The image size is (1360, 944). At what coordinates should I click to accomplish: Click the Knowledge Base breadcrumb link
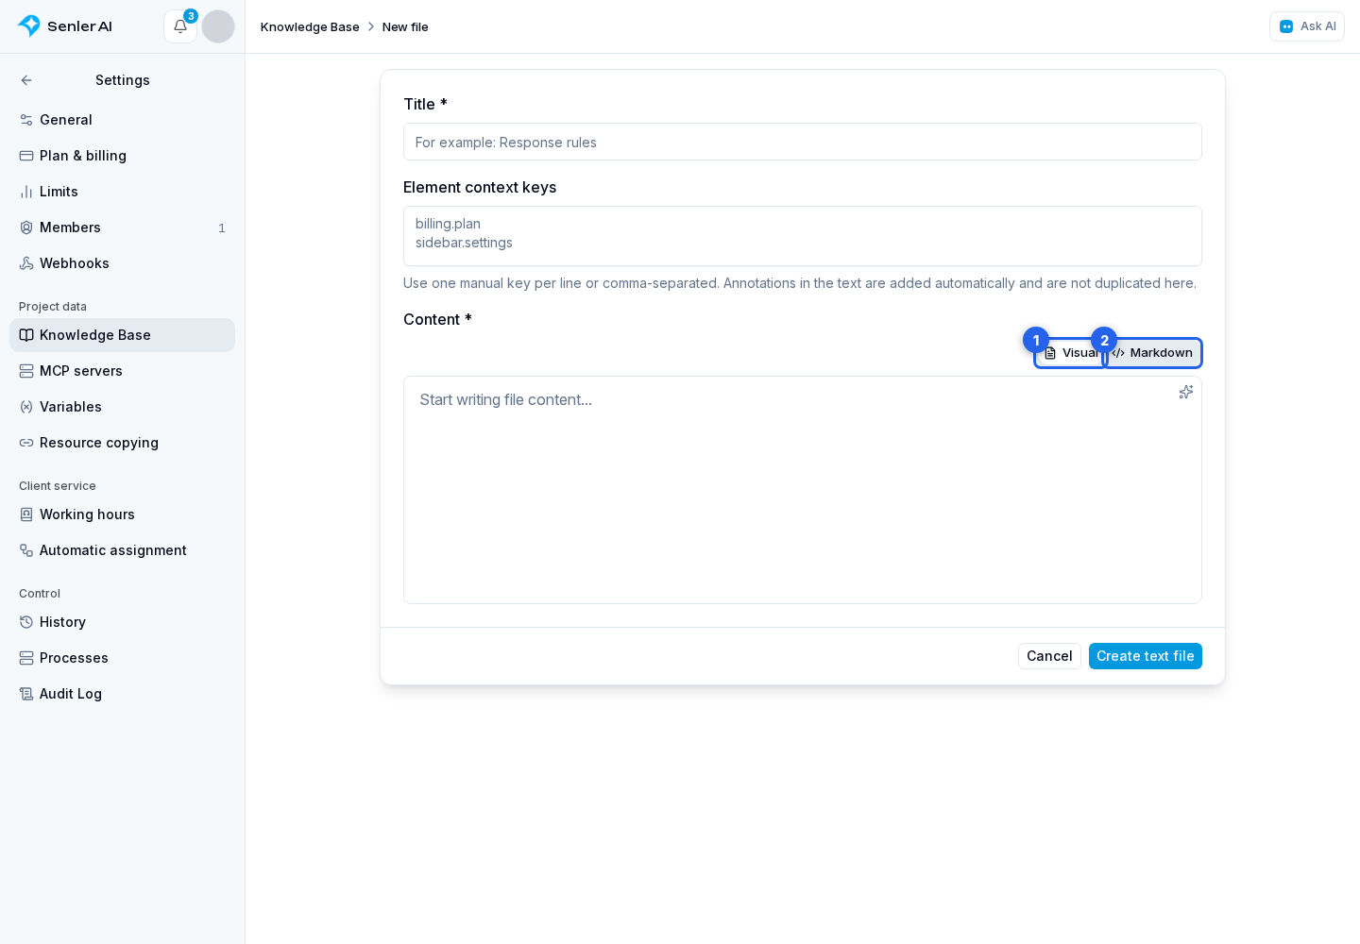click(310, 26)
